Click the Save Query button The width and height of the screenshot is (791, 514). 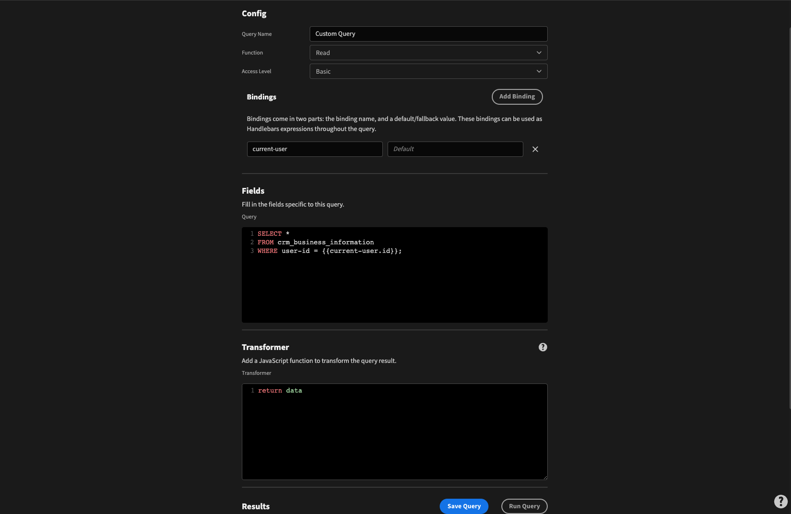tap(464, 506)
